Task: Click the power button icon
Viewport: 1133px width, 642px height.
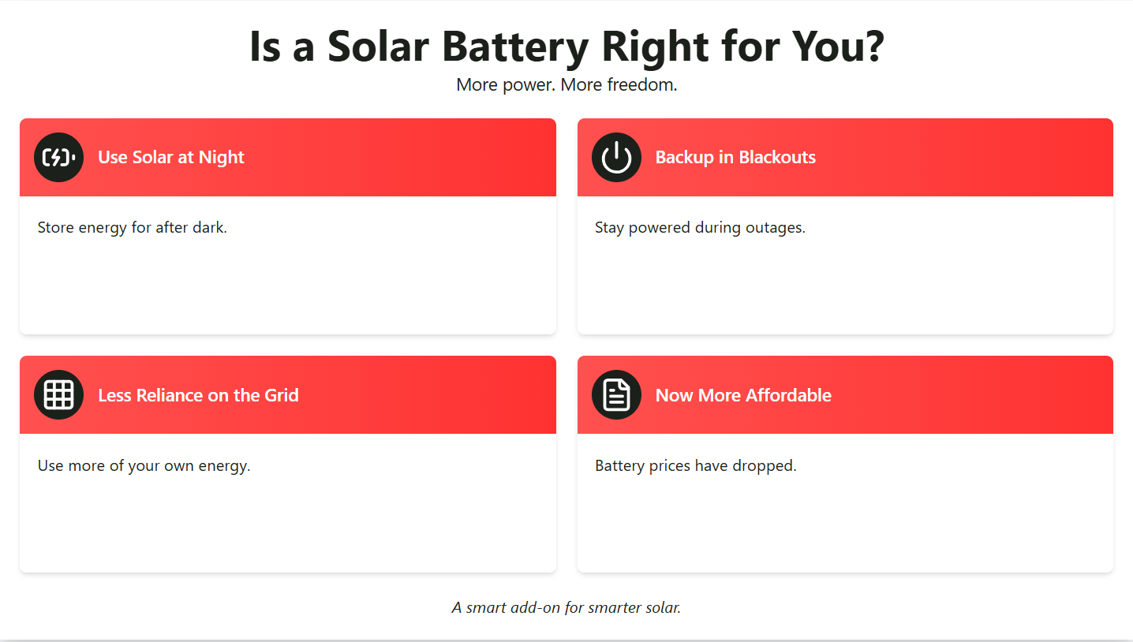Action: [x=616, y=158]
